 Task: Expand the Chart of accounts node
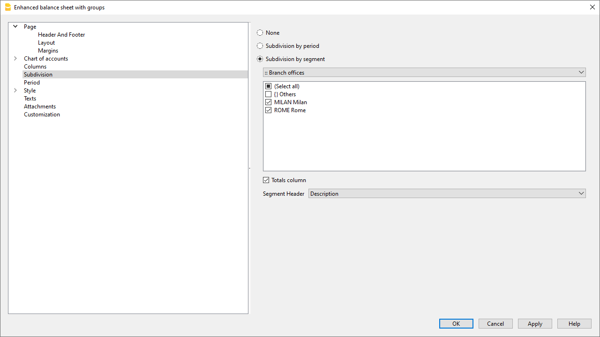[x=15, y=59]
